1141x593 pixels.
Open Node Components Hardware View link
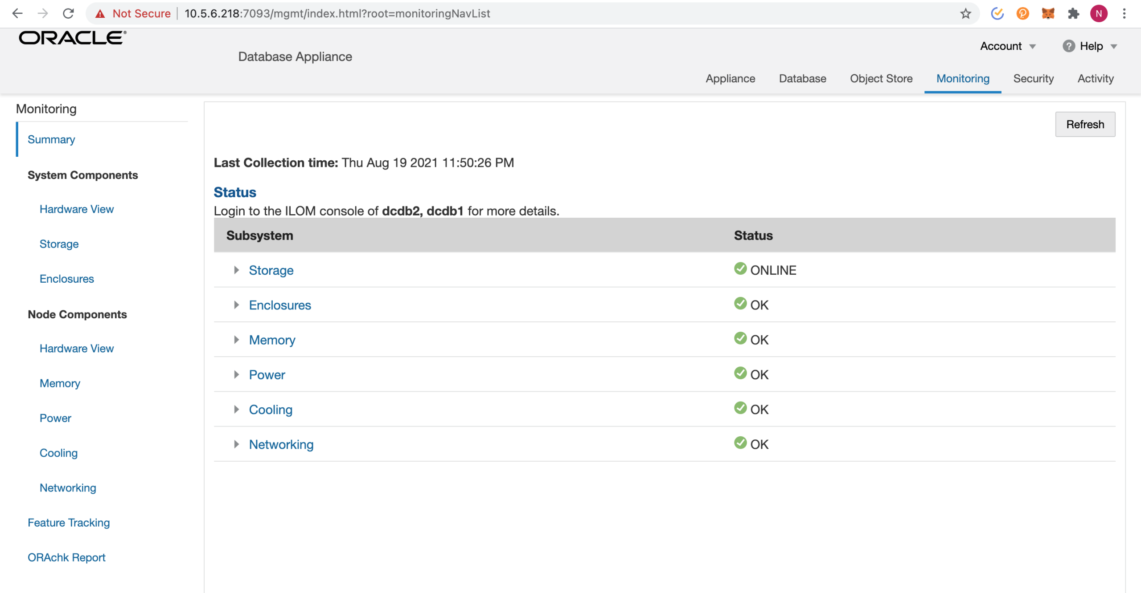(x=77, y=348)
